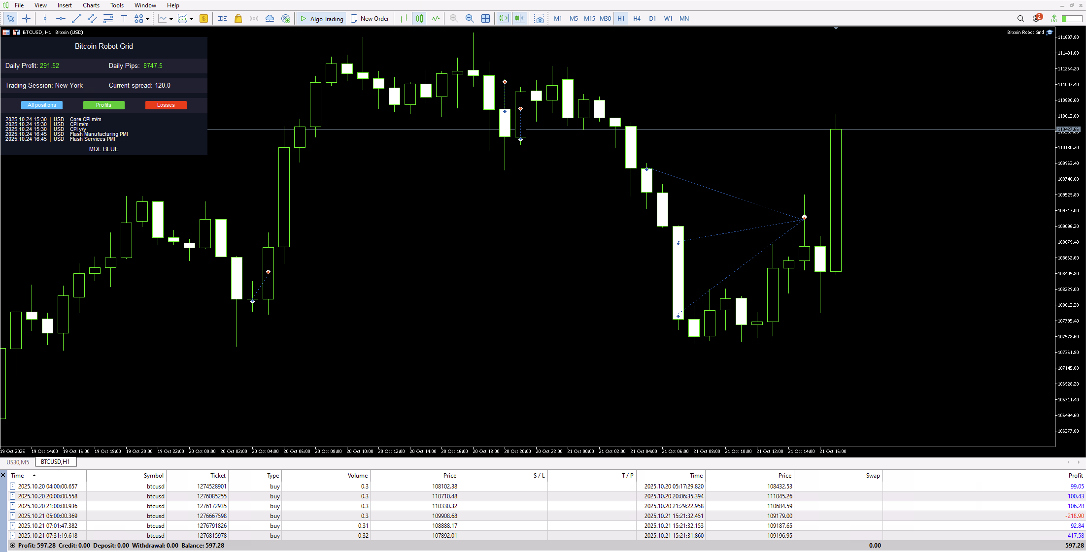1086x552 pixels.
Task: Open the indicators list dropdown arrow
Action: pyautogui.click(x=171, y=19)
